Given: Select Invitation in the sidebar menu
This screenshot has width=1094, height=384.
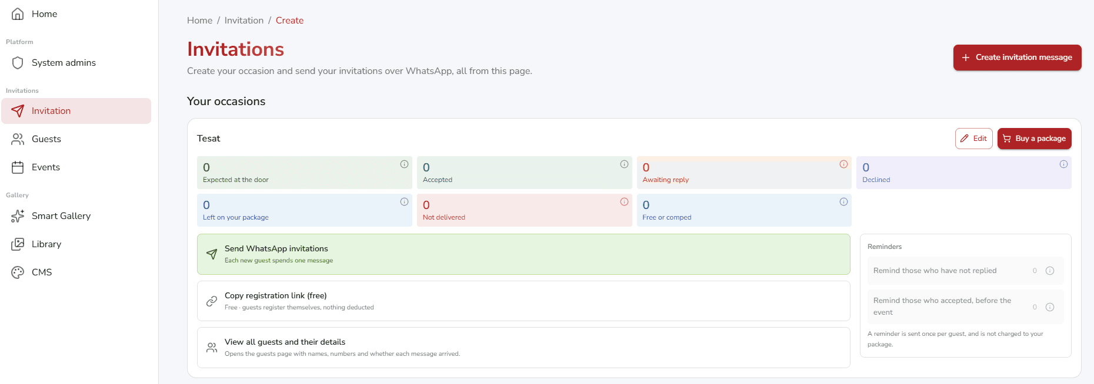Looking at the screenshot, I should [76, 111].
